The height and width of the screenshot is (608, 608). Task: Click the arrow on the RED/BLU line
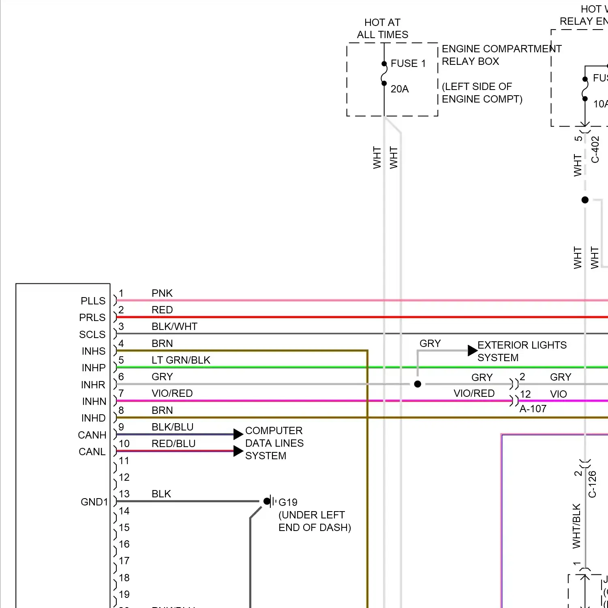tap(238, 451)
